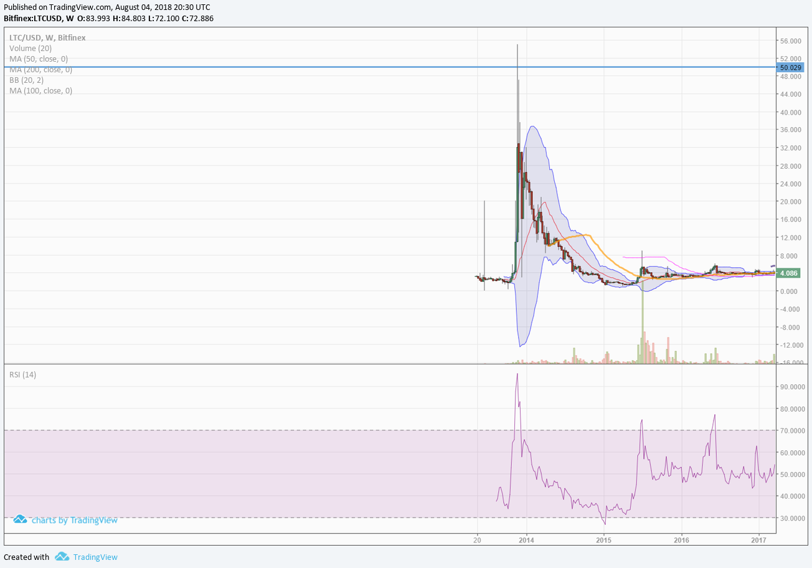Click the 32.000 price axis value
The width and height of the screenshot is (812, 568).
tap(791, 148)
